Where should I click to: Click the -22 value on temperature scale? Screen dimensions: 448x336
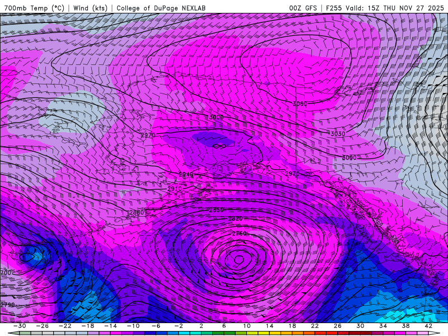tap(65, 326)
